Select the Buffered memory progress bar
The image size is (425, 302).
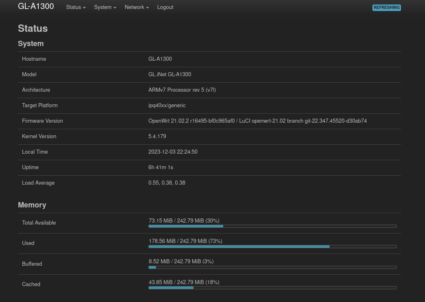point(272,267)
